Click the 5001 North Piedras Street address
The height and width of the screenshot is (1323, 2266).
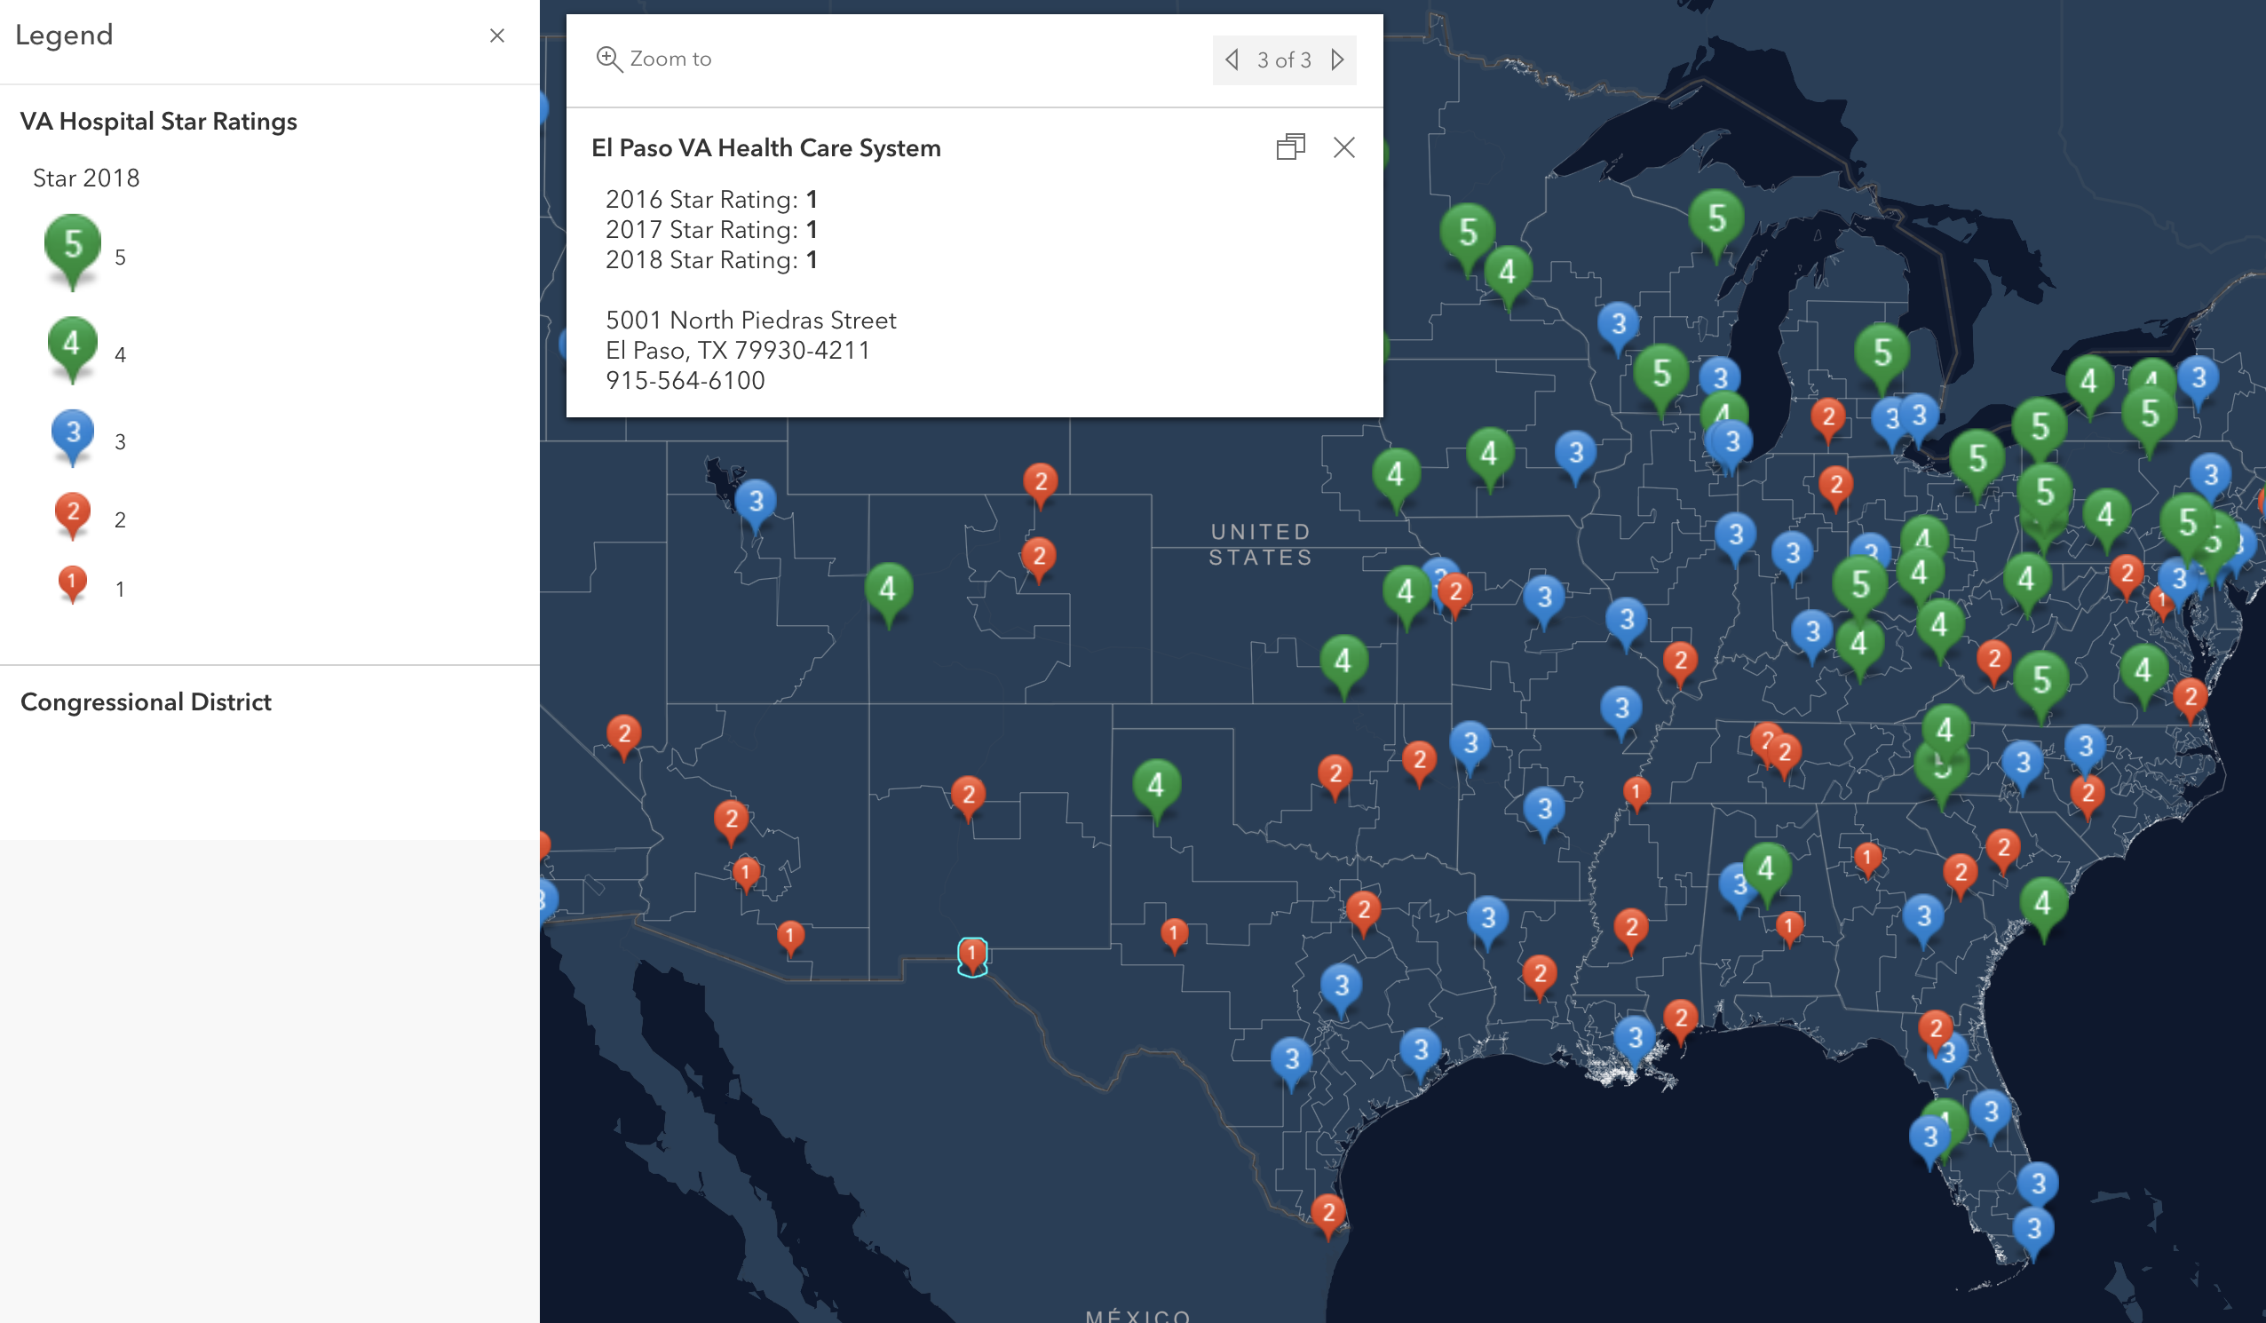[x=751, y=321]
